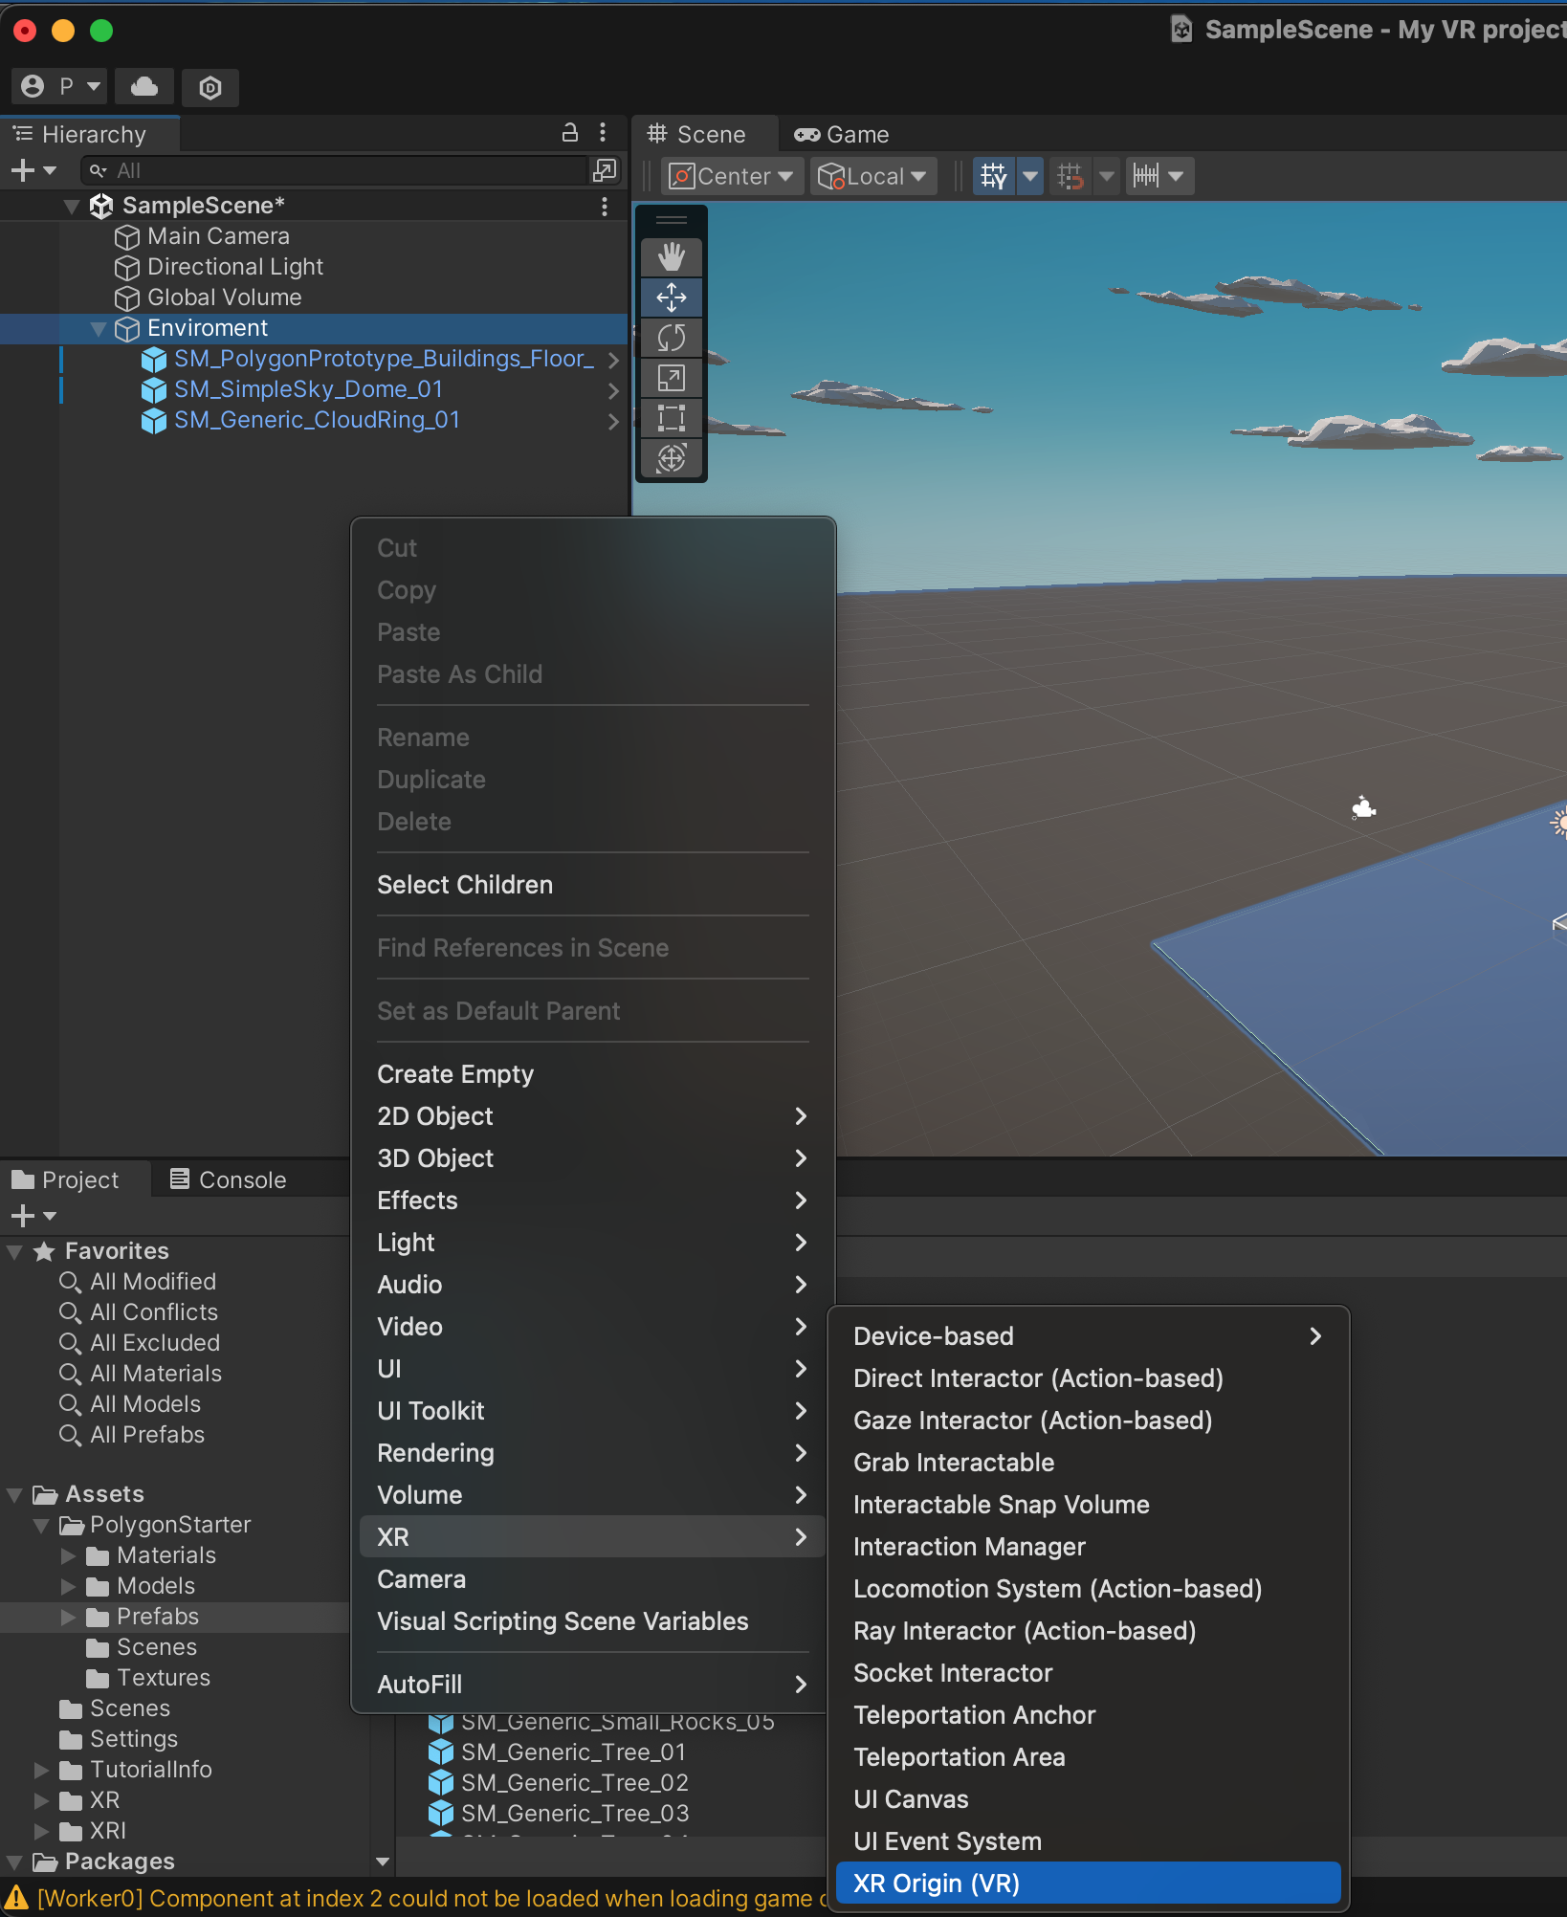This screenshot has width=1567, height=1917.
Task: Click the Project folder pane scroll-down arrow
Action: pos(383,1862)
